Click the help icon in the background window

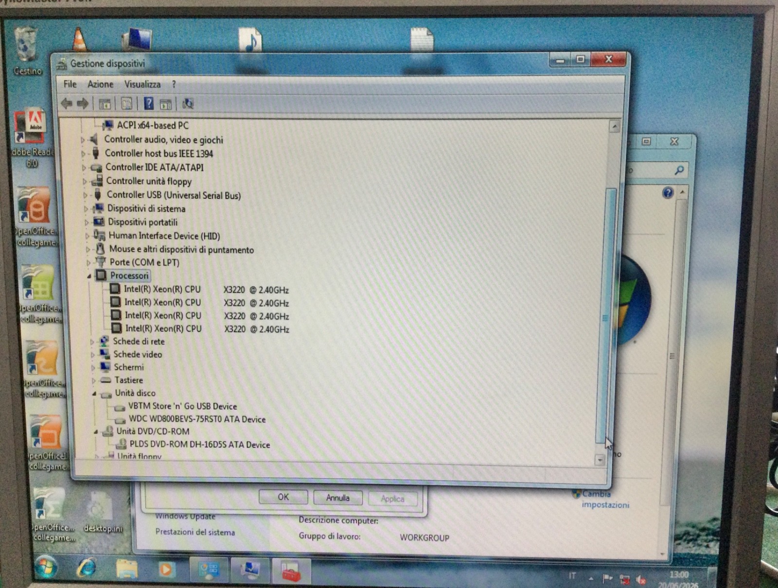(x=668, y=193)
